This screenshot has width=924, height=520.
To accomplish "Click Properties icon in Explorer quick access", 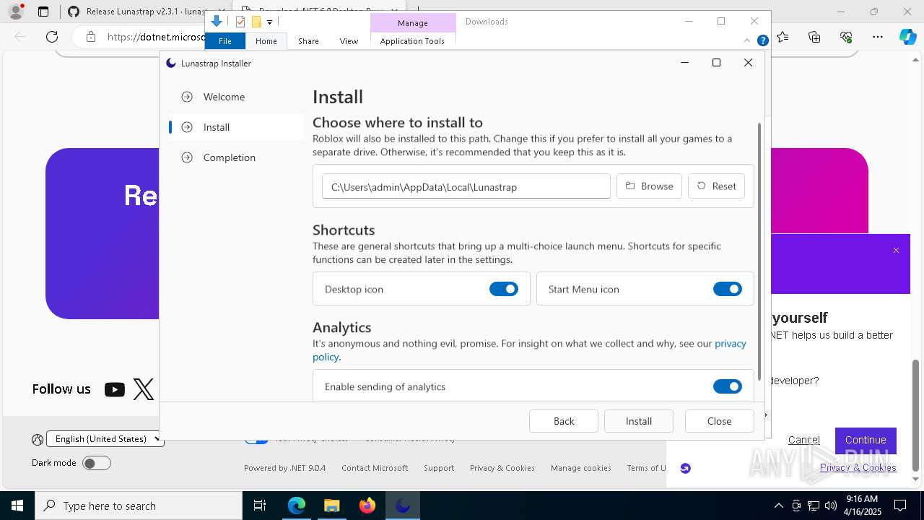I will pos(240,22).
